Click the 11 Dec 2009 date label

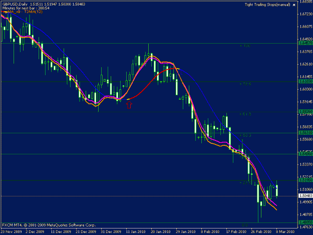61,232
